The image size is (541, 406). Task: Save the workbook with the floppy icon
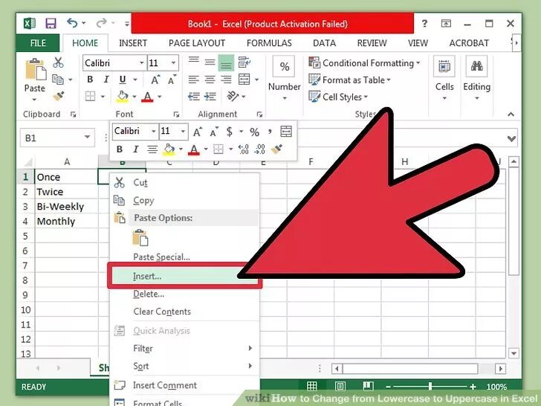pos(51,24)
